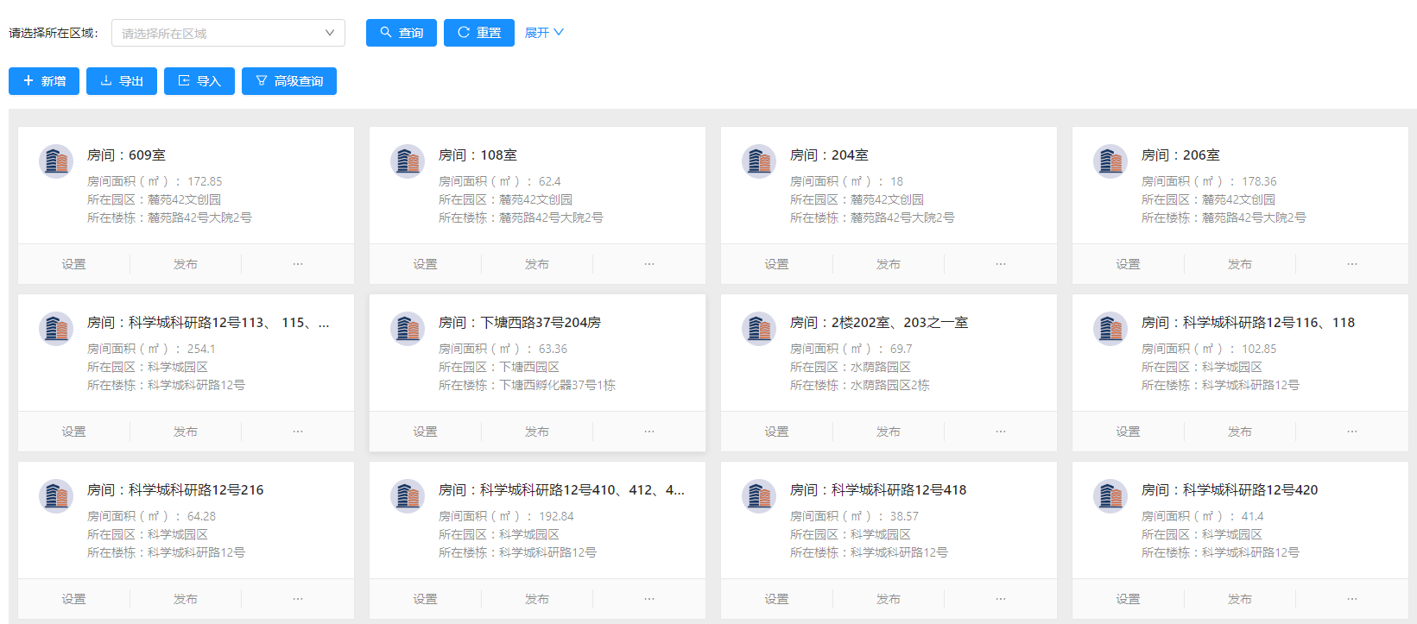1417x624 pixels.
Task: Open more actions for 2楼202室、203之一室 card
Action: coord(1001,432)
